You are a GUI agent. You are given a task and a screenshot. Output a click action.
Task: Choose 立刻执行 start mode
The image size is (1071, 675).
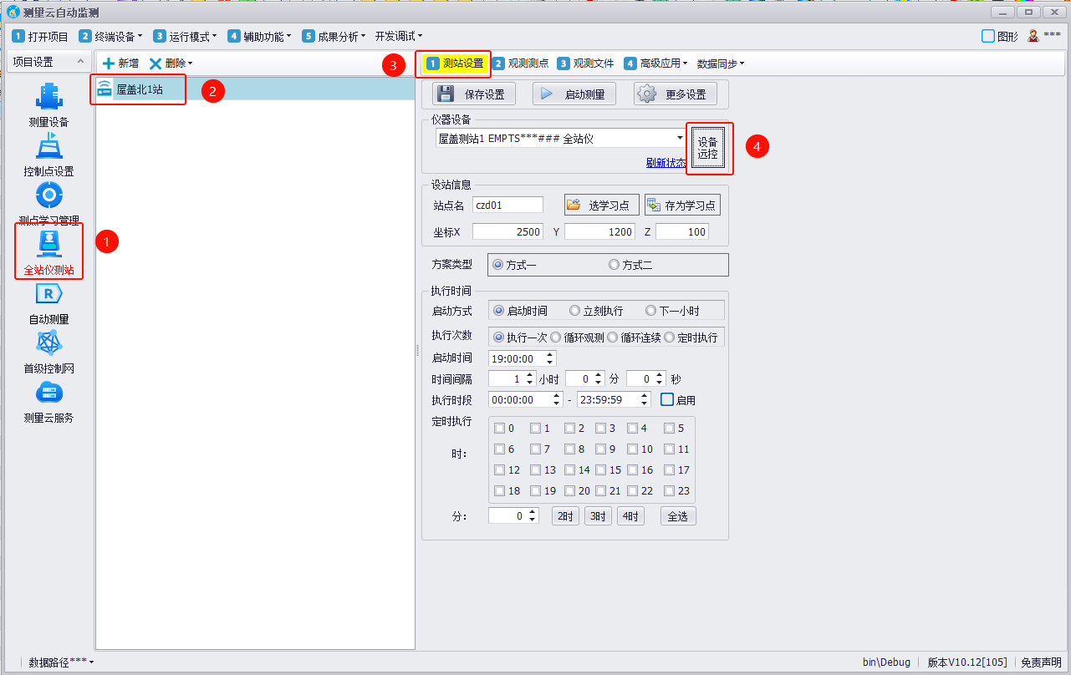coord(574,311)
